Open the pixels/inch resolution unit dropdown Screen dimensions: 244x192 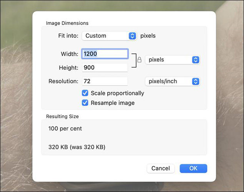click(x=173, y=81)
